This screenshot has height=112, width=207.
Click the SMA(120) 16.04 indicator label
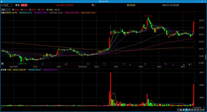tap(72, 13)
